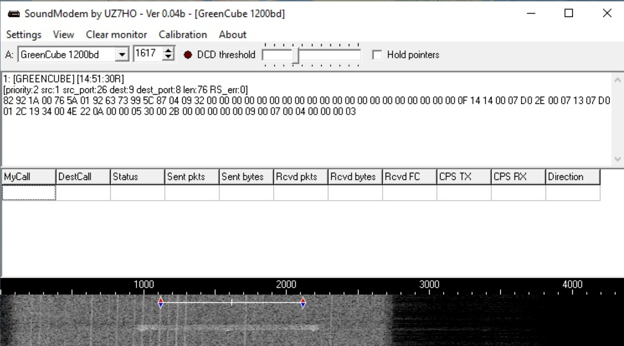624x346 pixels.
Task: Click the Rcvd pkts column header
Action: click(301, 177)
